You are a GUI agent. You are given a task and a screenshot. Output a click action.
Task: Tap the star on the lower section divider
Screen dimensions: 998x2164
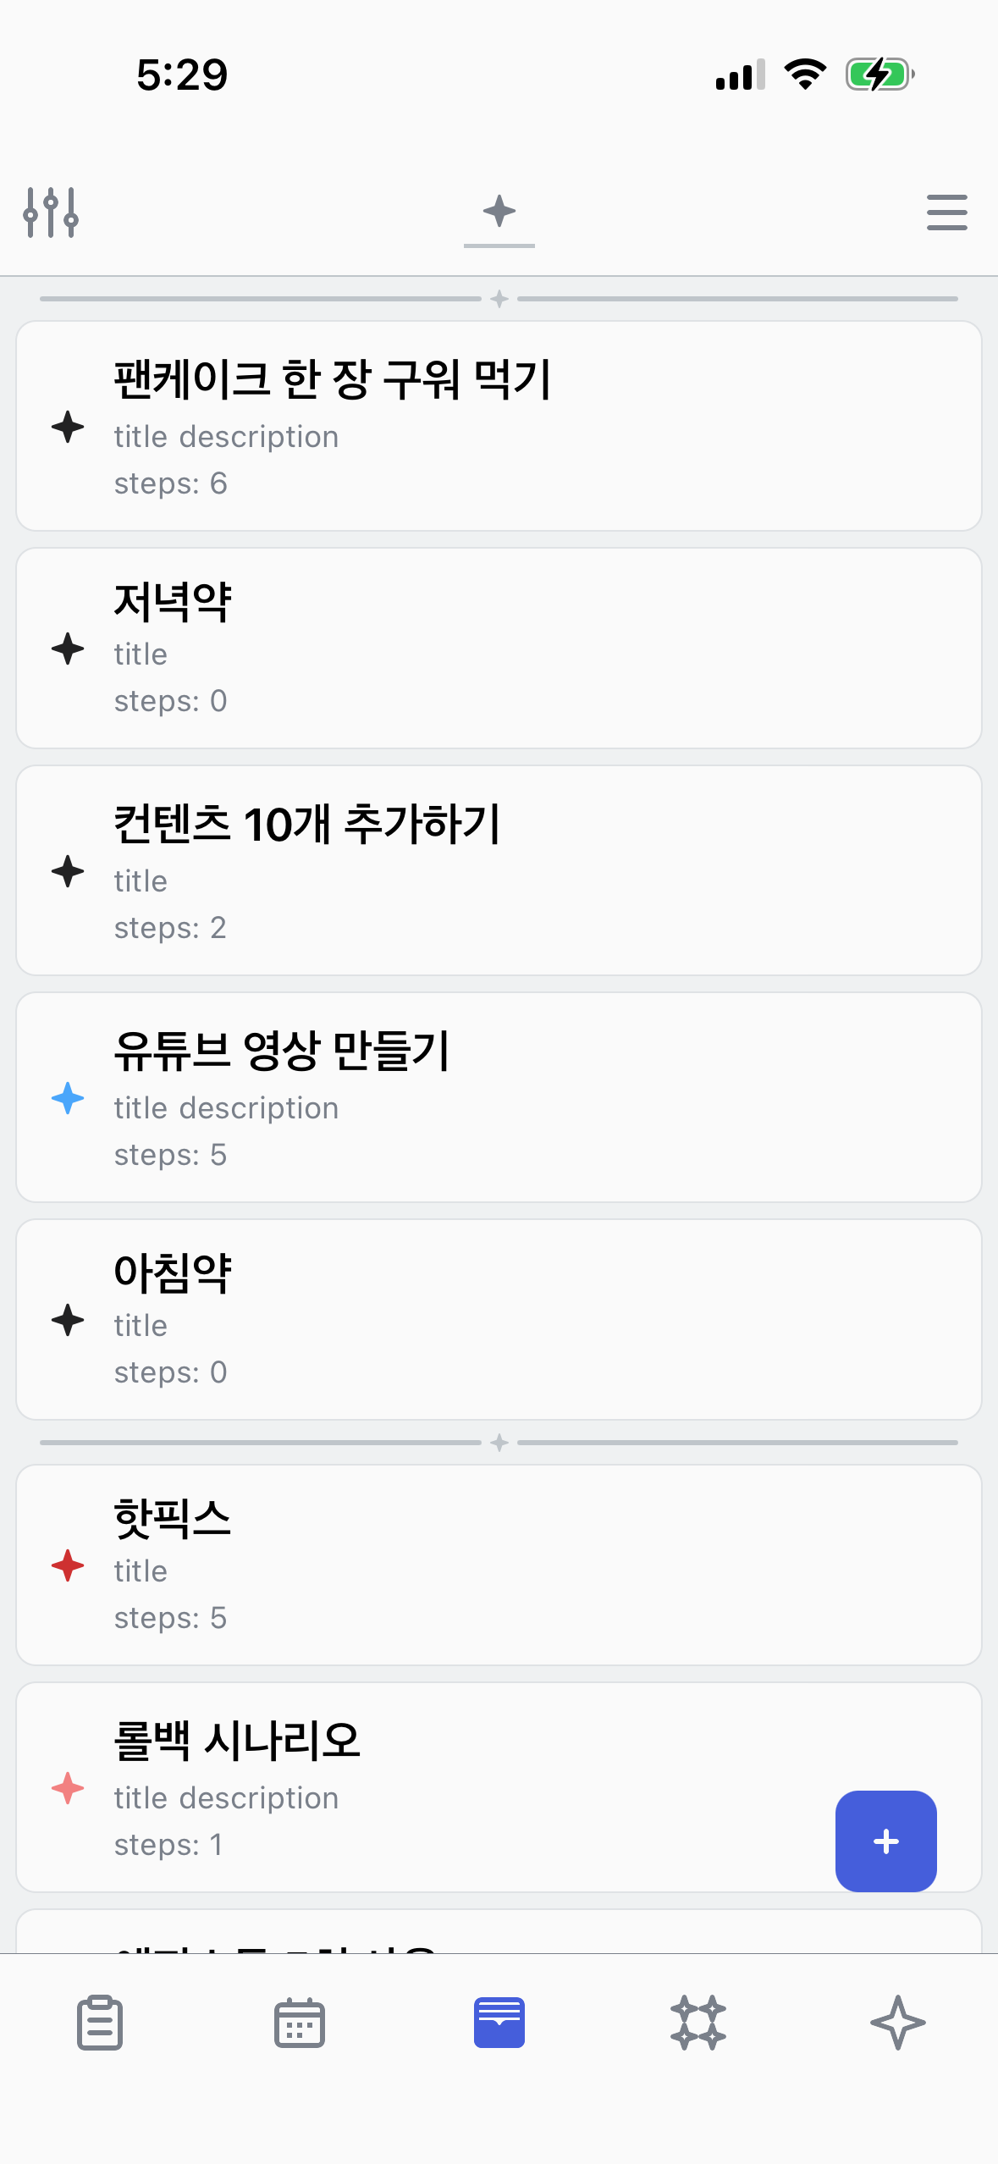pos(499,1443)
